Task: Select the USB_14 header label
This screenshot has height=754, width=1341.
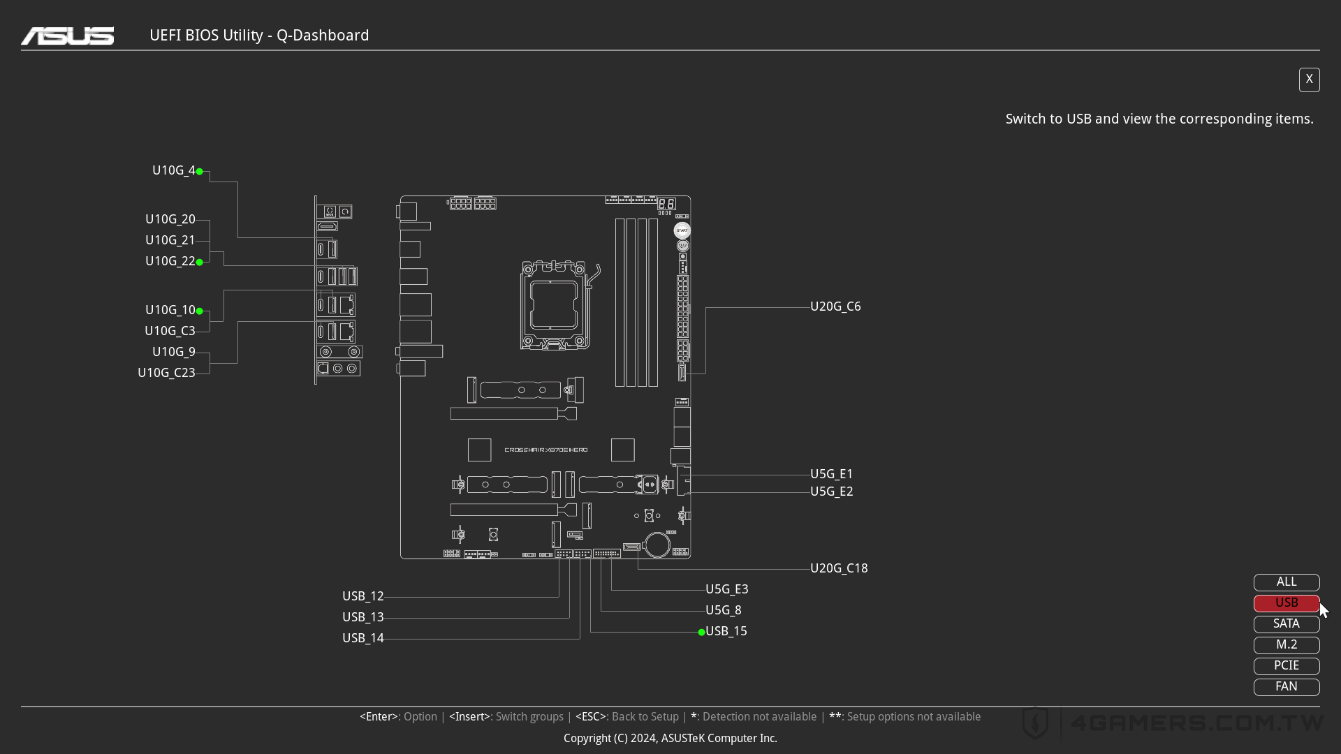Action: pos(362,638)
